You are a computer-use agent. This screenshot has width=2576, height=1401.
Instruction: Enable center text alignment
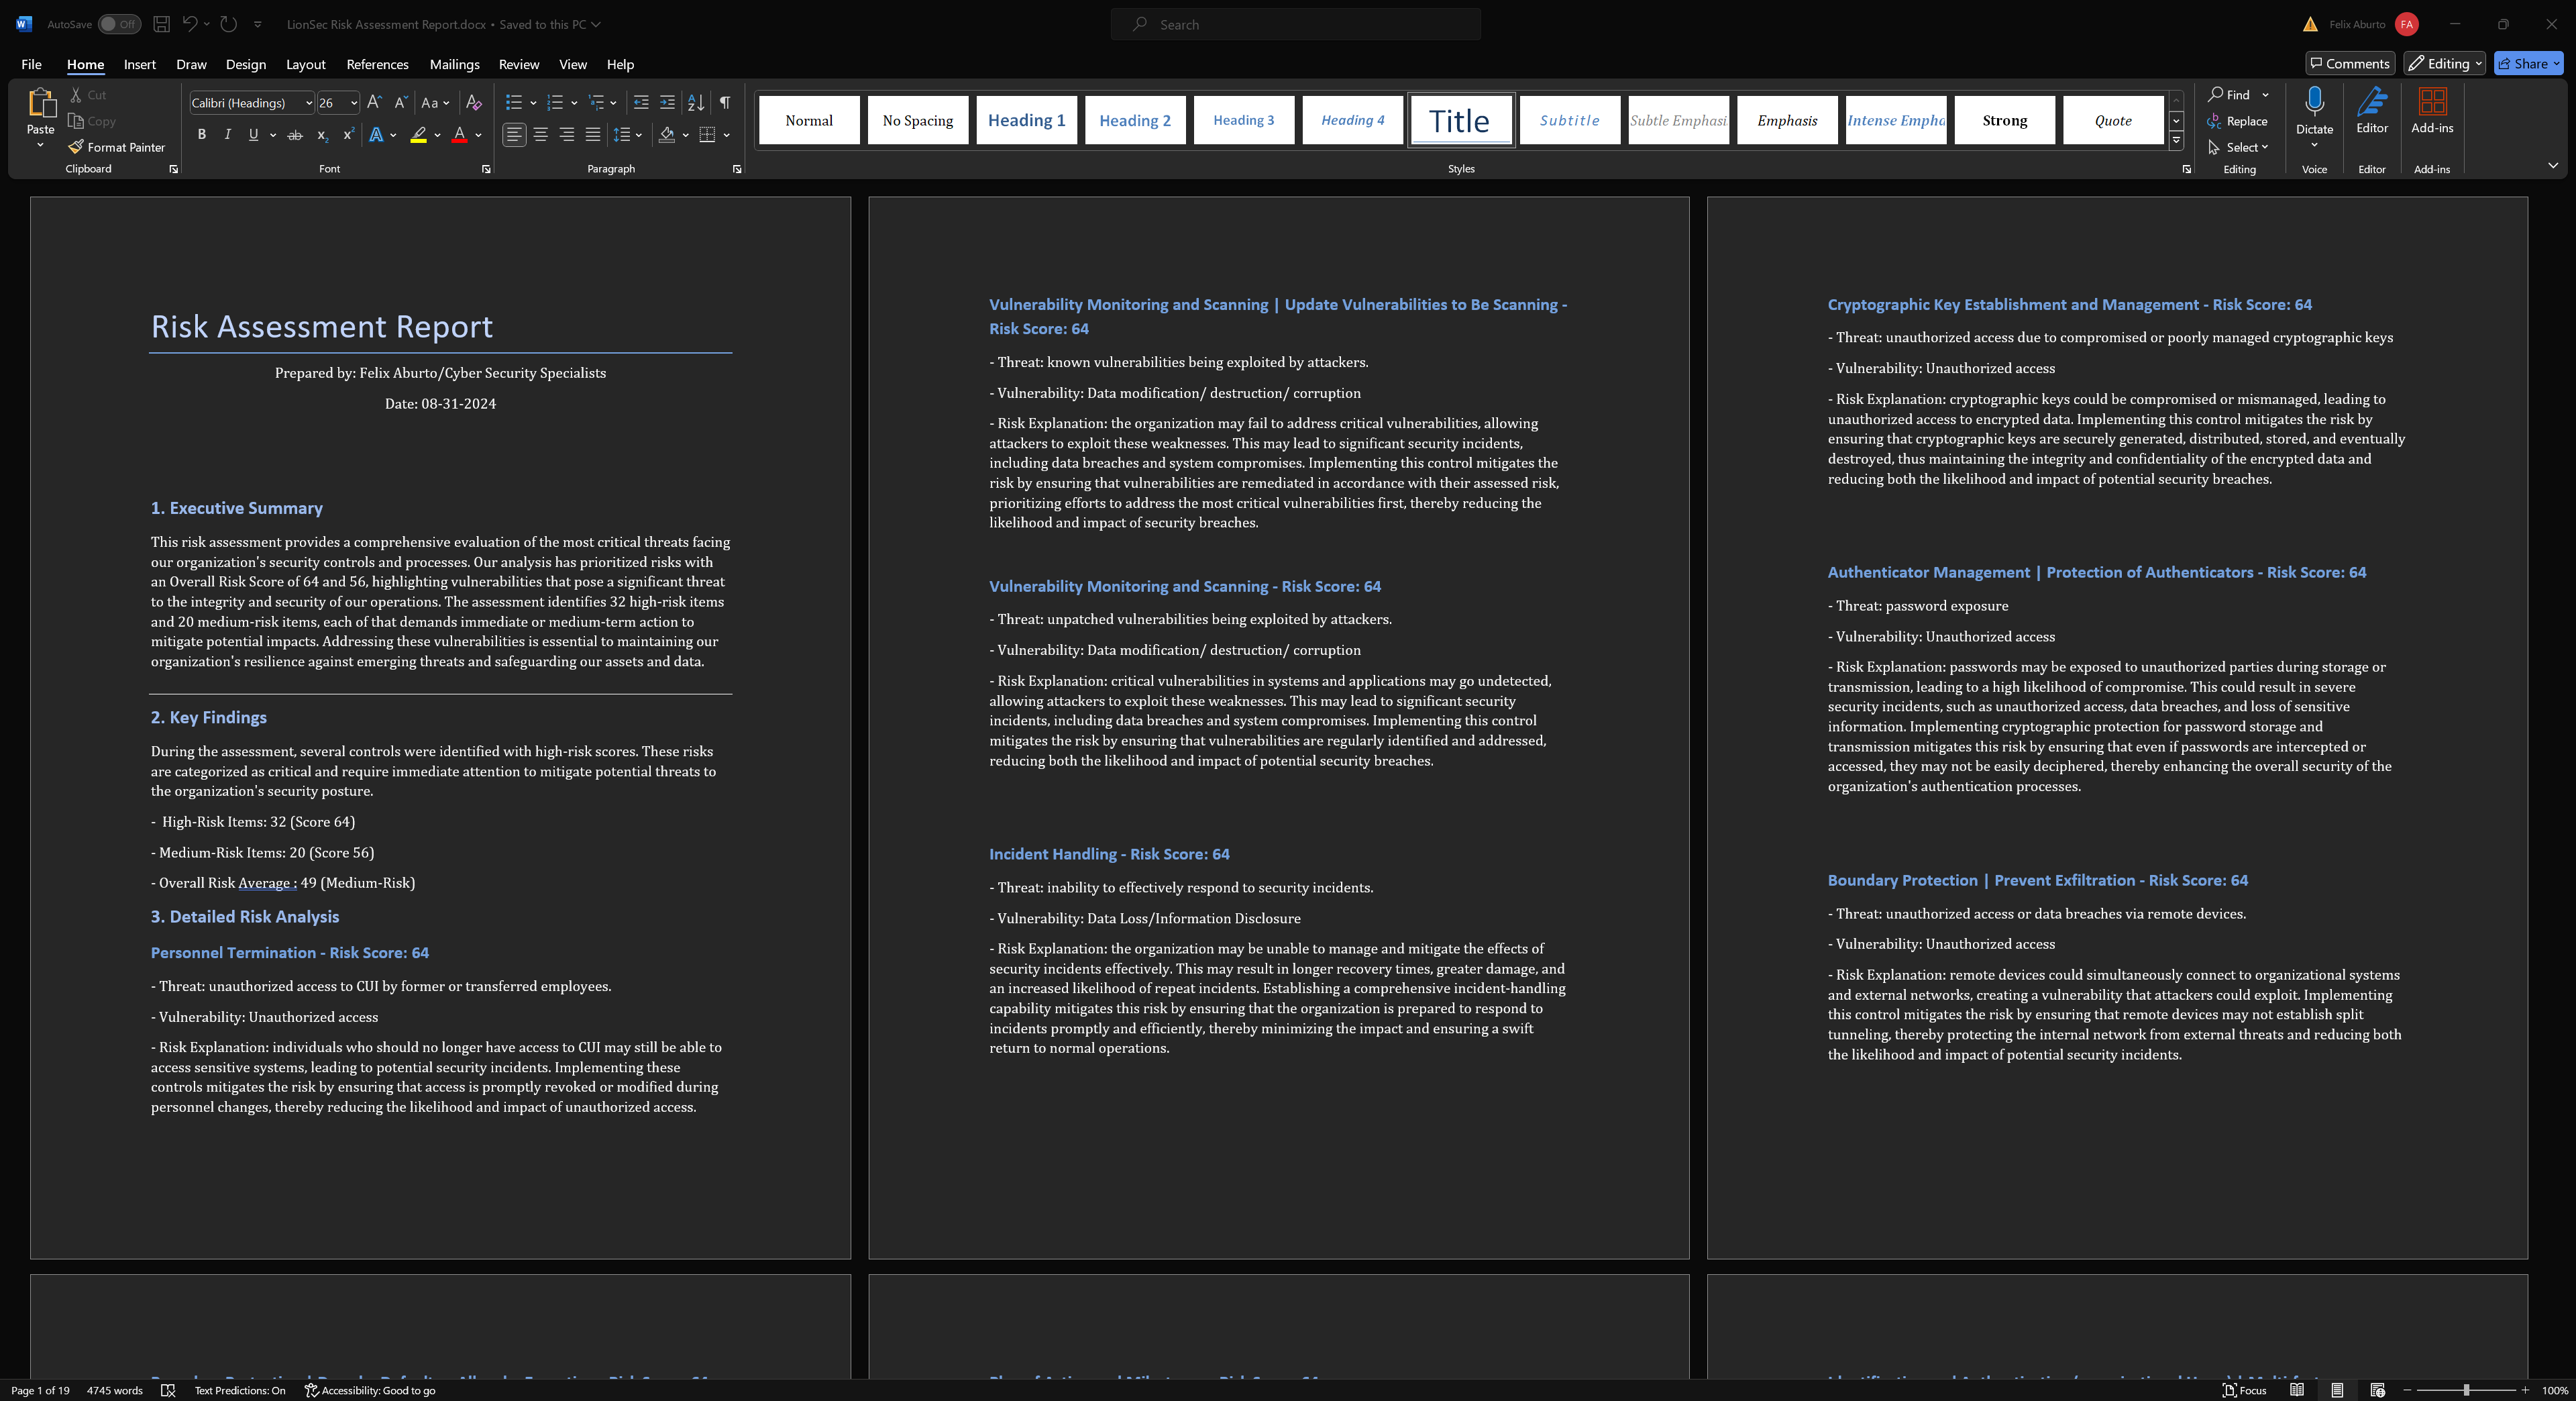tap(540, 134)
